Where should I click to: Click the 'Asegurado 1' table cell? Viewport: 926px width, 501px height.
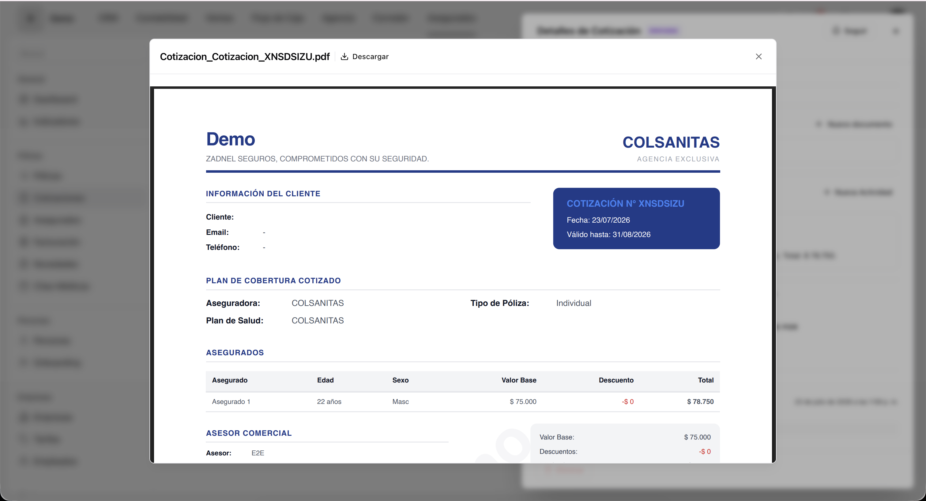pyautogui.click(x=231, y=401)
